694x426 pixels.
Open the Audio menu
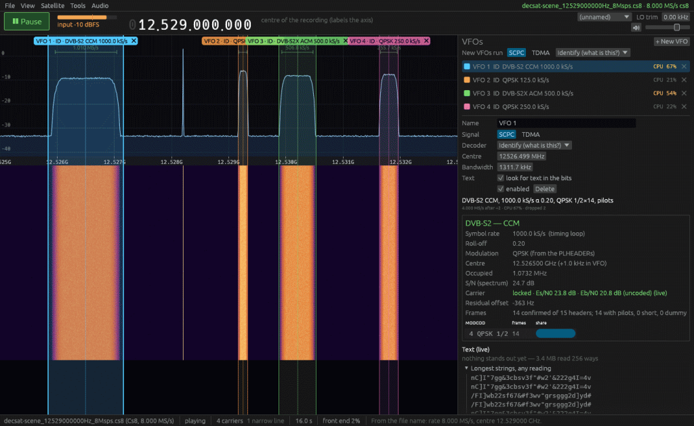(100, 5)
